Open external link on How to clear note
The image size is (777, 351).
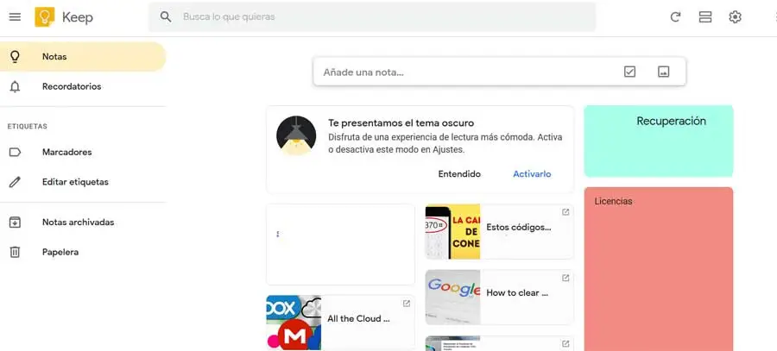tap(565, 278)
